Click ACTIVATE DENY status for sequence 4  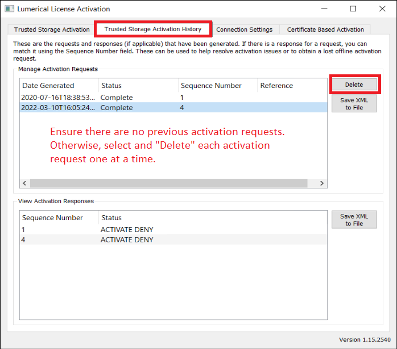tap(127, 239)
